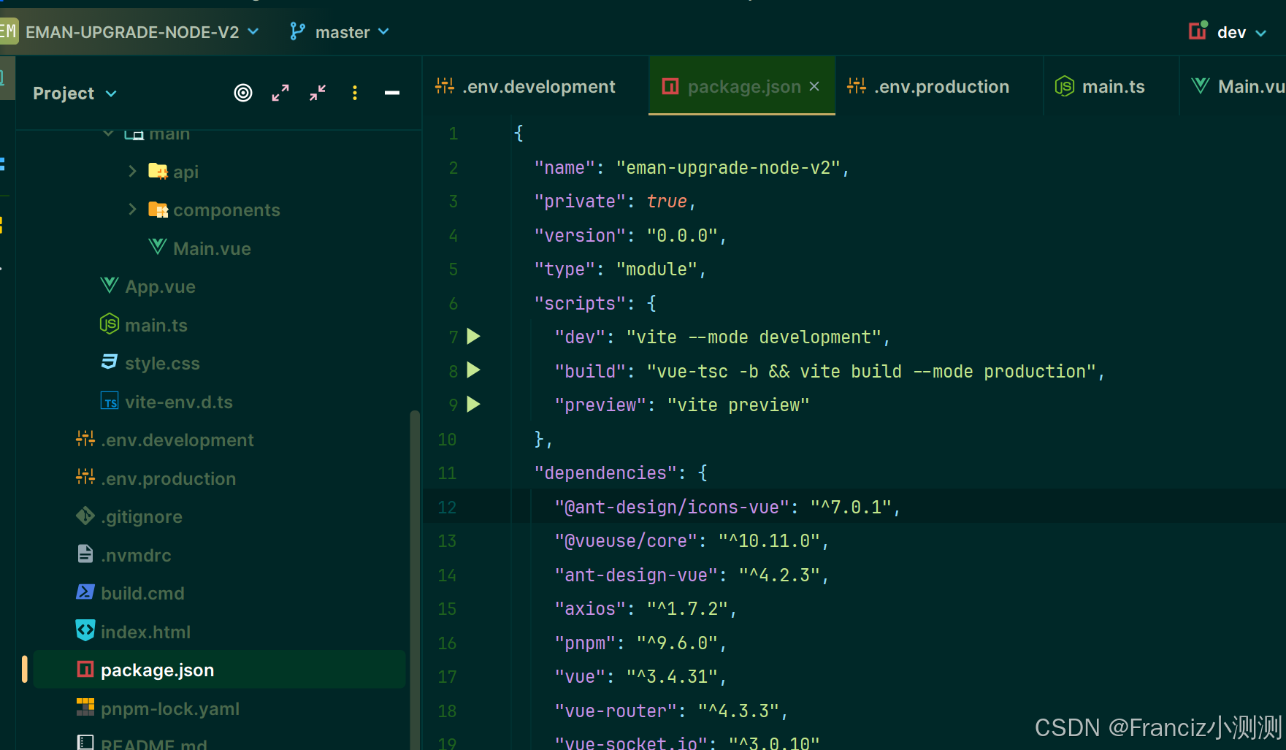1286x750 pixels.
Task: Click the Vue icon of App.vue
Action: [x=110, y=286]
